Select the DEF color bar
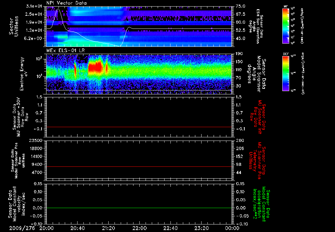 point(286,73)
